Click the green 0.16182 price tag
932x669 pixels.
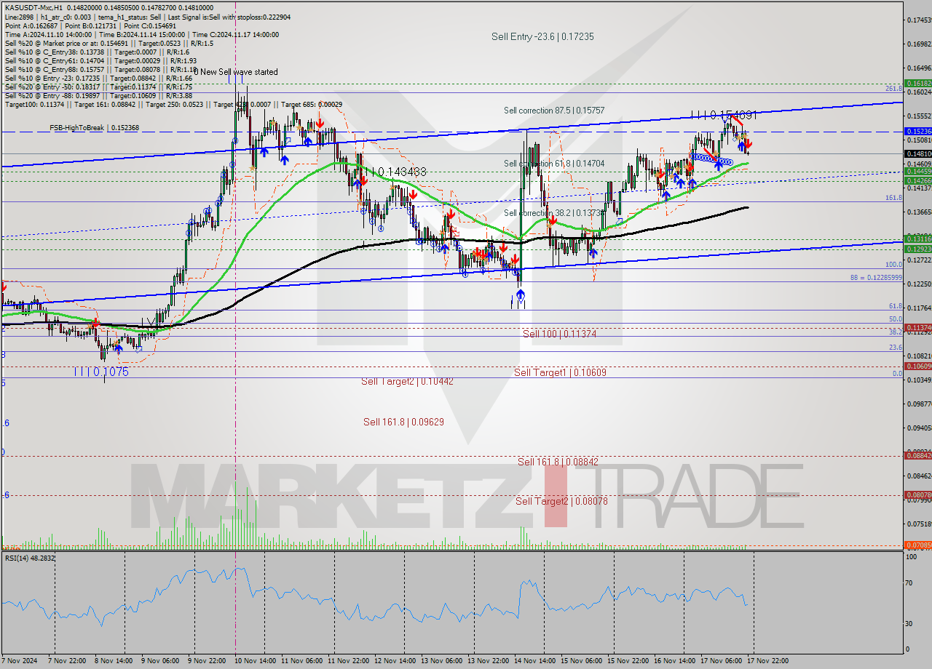(917, 84)
